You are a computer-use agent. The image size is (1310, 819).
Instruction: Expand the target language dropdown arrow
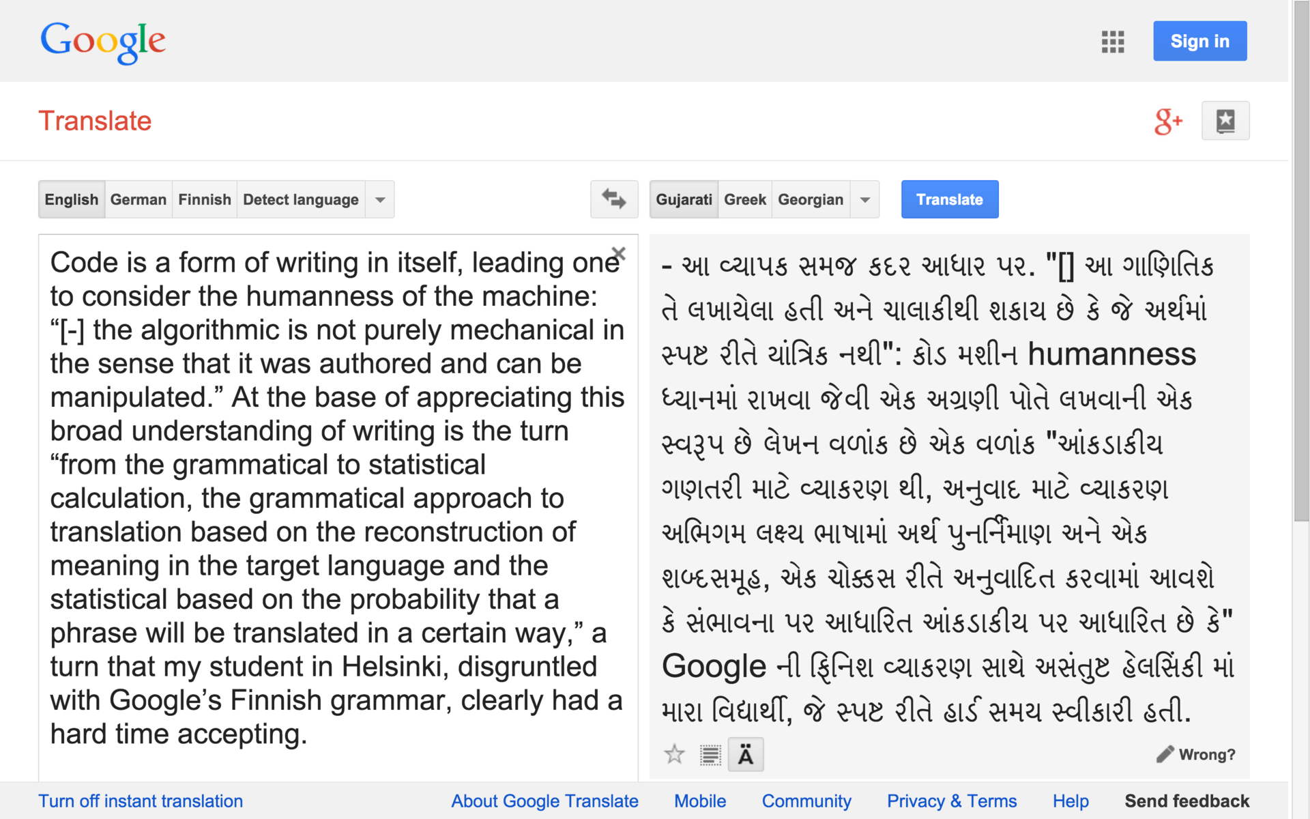click(x=864, y=200)
